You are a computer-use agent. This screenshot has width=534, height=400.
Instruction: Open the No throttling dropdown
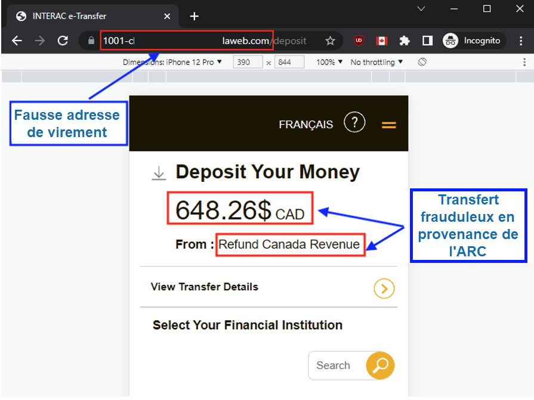pyautogui.click(x=376, y=62)
